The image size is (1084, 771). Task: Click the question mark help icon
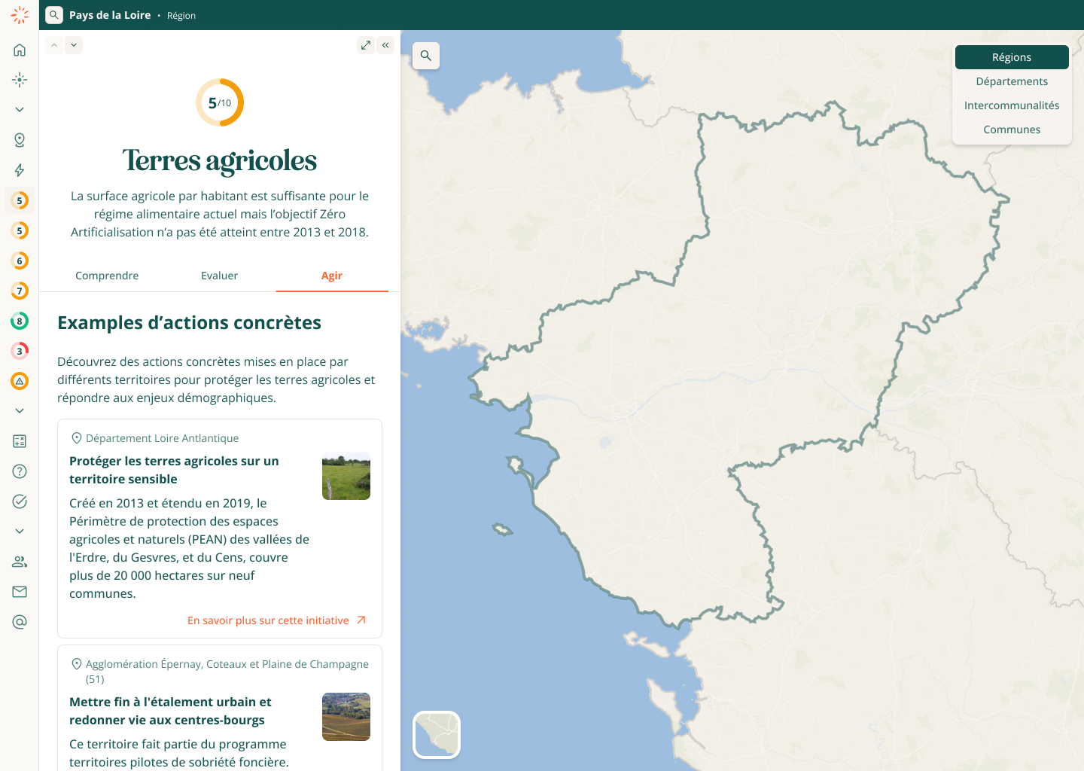(20, 471)
